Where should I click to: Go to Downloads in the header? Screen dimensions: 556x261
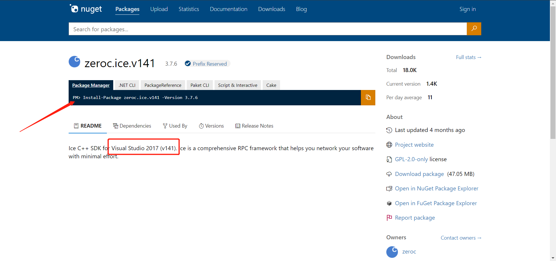click(272, 9)
